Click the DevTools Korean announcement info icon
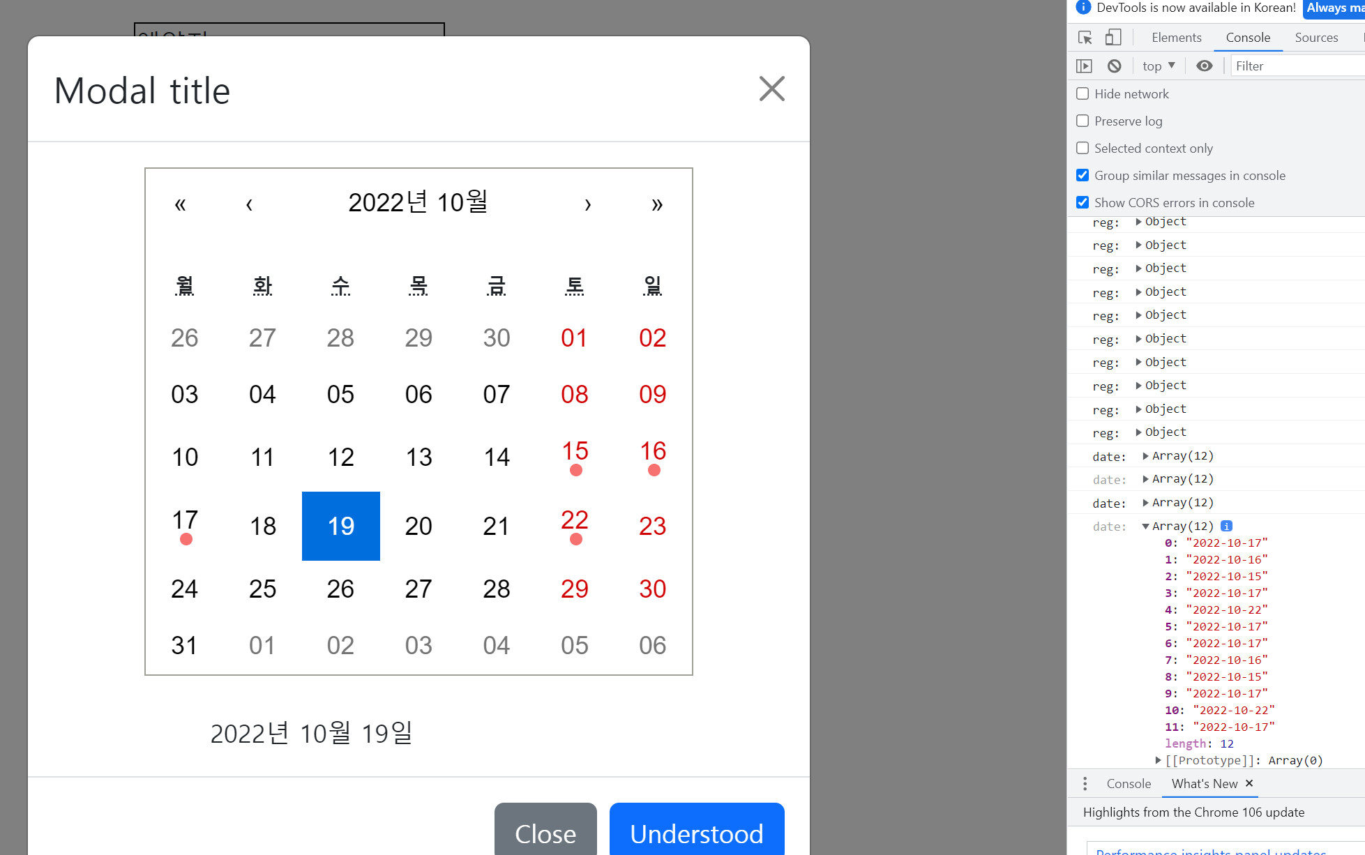 point(1083,8)
